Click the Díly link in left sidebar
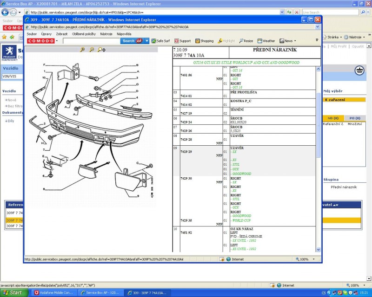The image size is (372, 297). point(10,121)
